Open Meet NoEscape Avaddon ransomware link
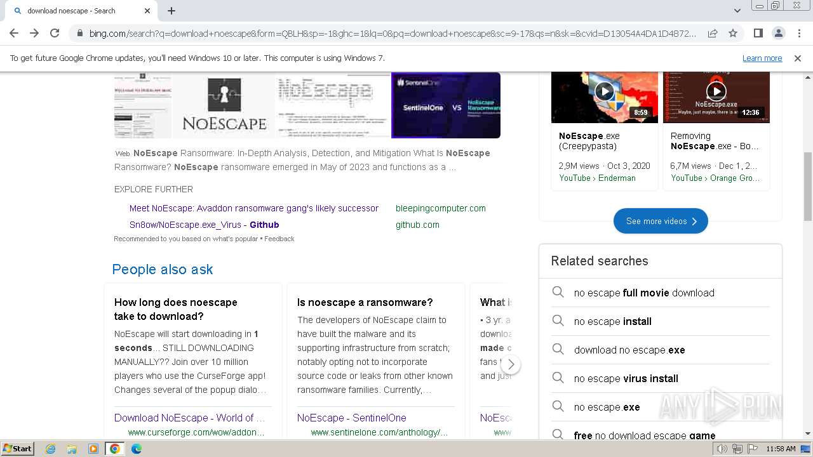Screen dimensions: 813x457 (254, 208)
